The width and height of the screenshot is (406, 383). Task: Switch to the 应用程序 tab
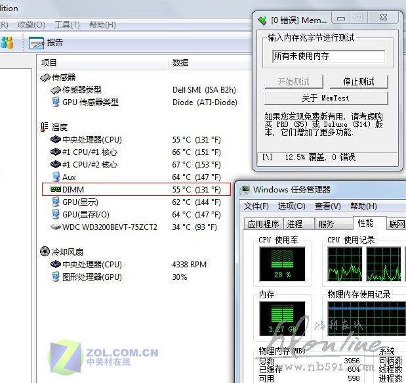(263, 224)
